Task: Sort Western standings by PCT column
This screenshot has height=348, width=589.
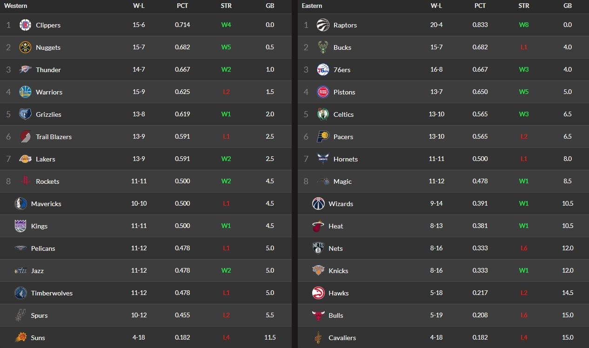Action: click(x=182, y=6)
